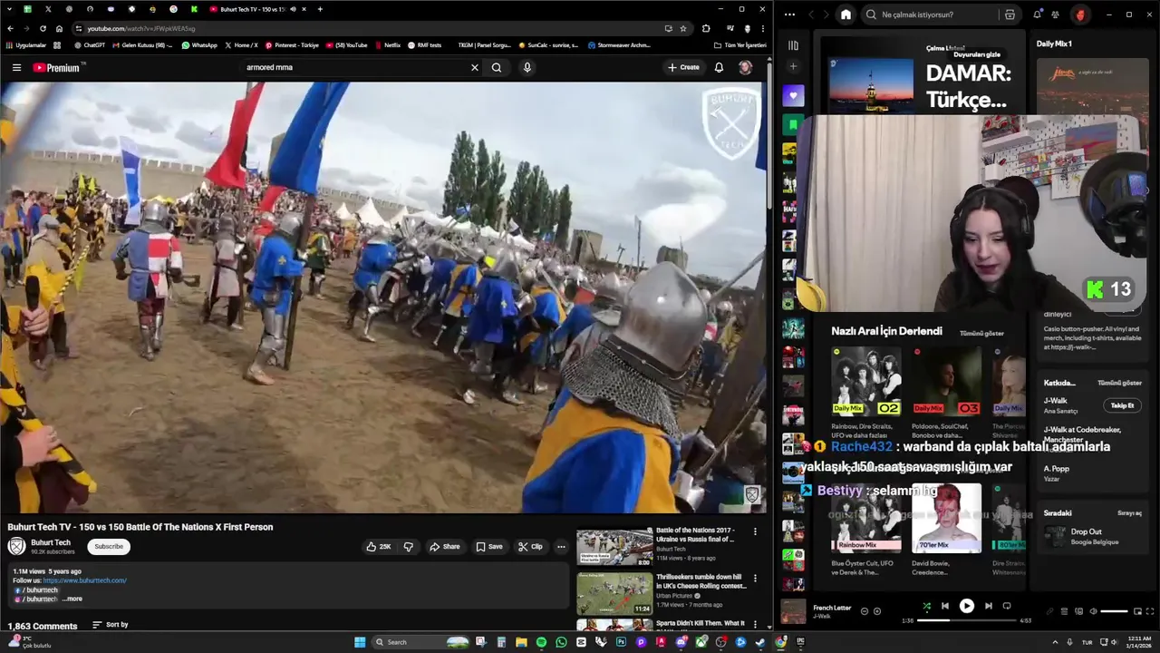Create a Clip of the video
The image size is (1160, 653).
[530, 547]
